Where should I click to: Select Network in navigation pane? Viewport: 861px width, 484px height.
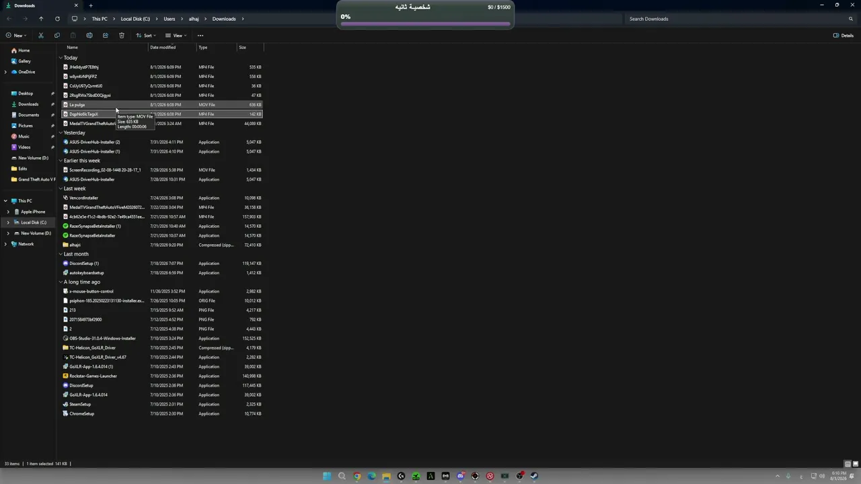(23, 244)
